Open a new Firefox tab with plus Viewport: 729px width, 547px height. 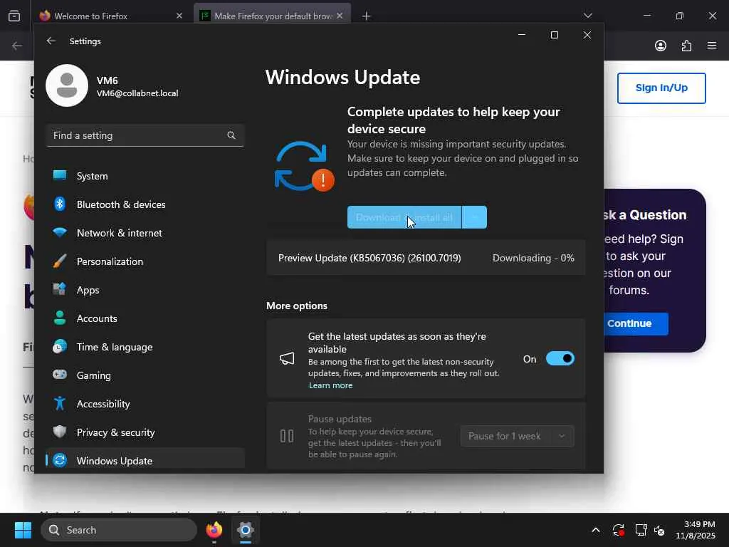367,16
